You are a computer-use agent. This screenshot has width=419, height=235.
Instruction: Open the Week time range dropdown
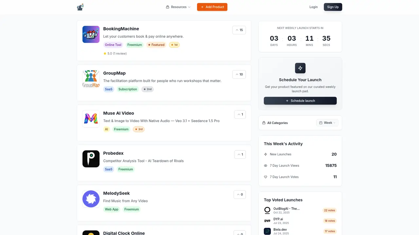pyautogui.click(x=327, y=123)
